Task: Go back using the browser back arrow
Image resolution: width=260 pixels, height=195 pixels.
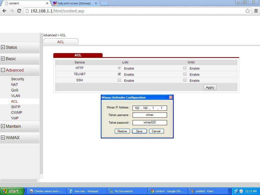Action: click(5, 11)
